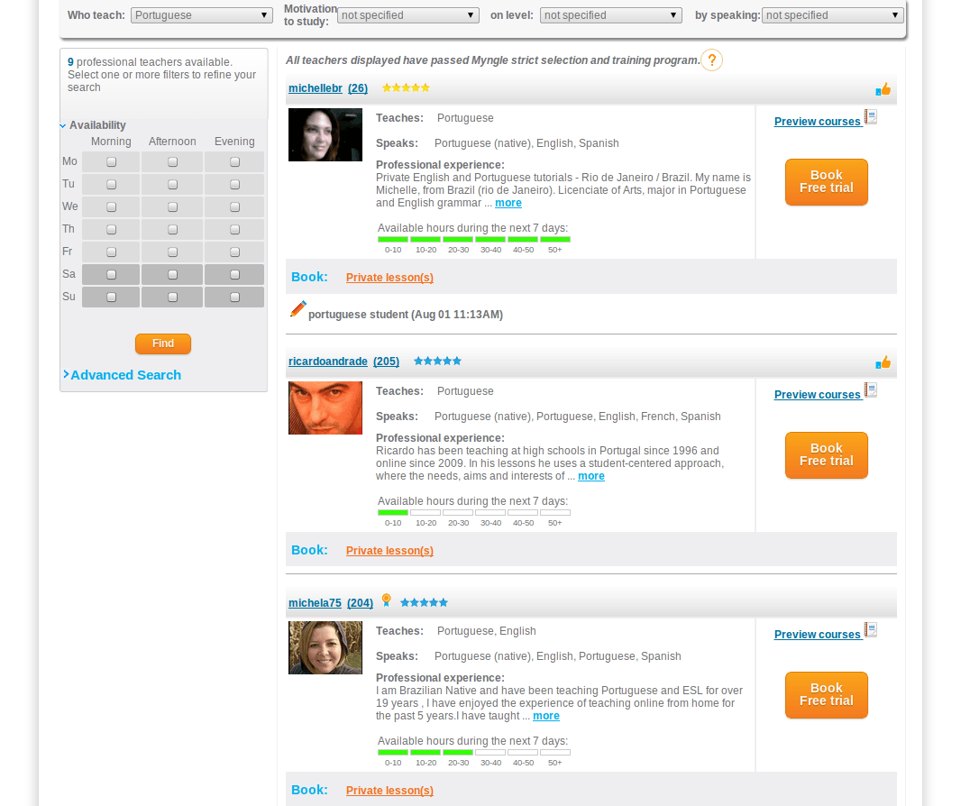This screenshot has width=961, height=806.
Task: Open michela75's (204) reviews link
Action: click(361, 603)
